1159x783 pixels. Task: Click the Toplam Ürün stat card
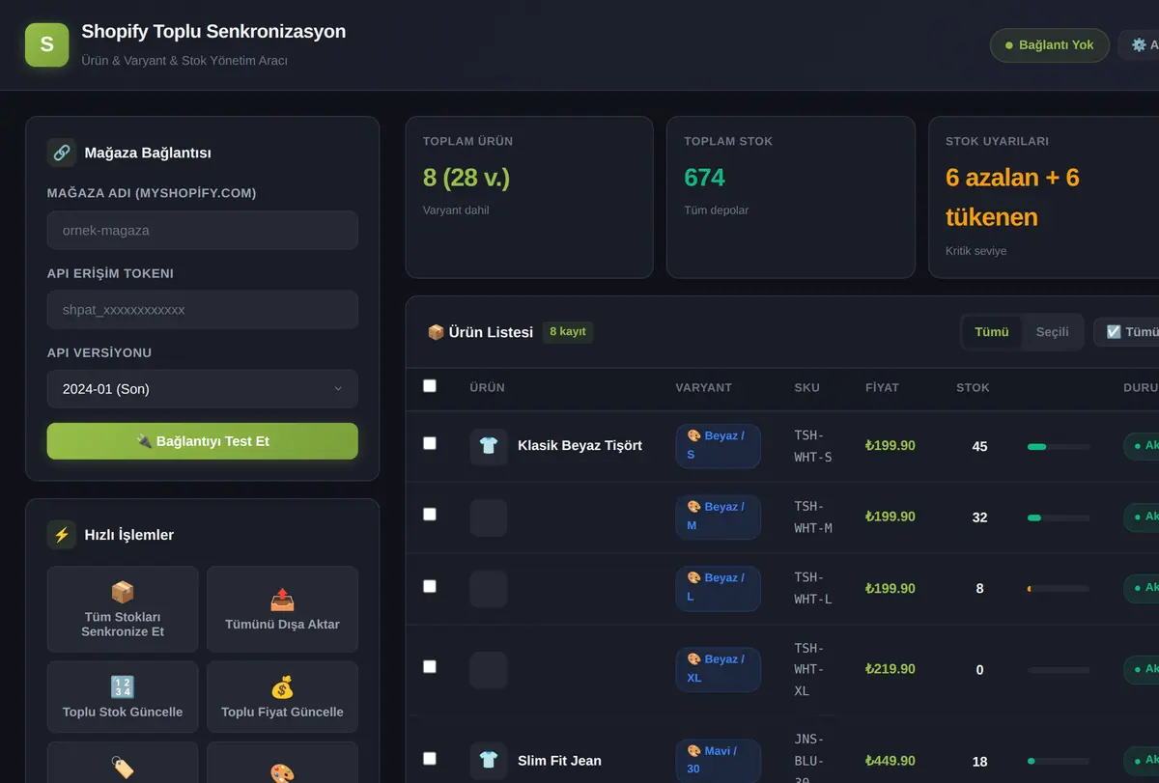tap(529, 197)
